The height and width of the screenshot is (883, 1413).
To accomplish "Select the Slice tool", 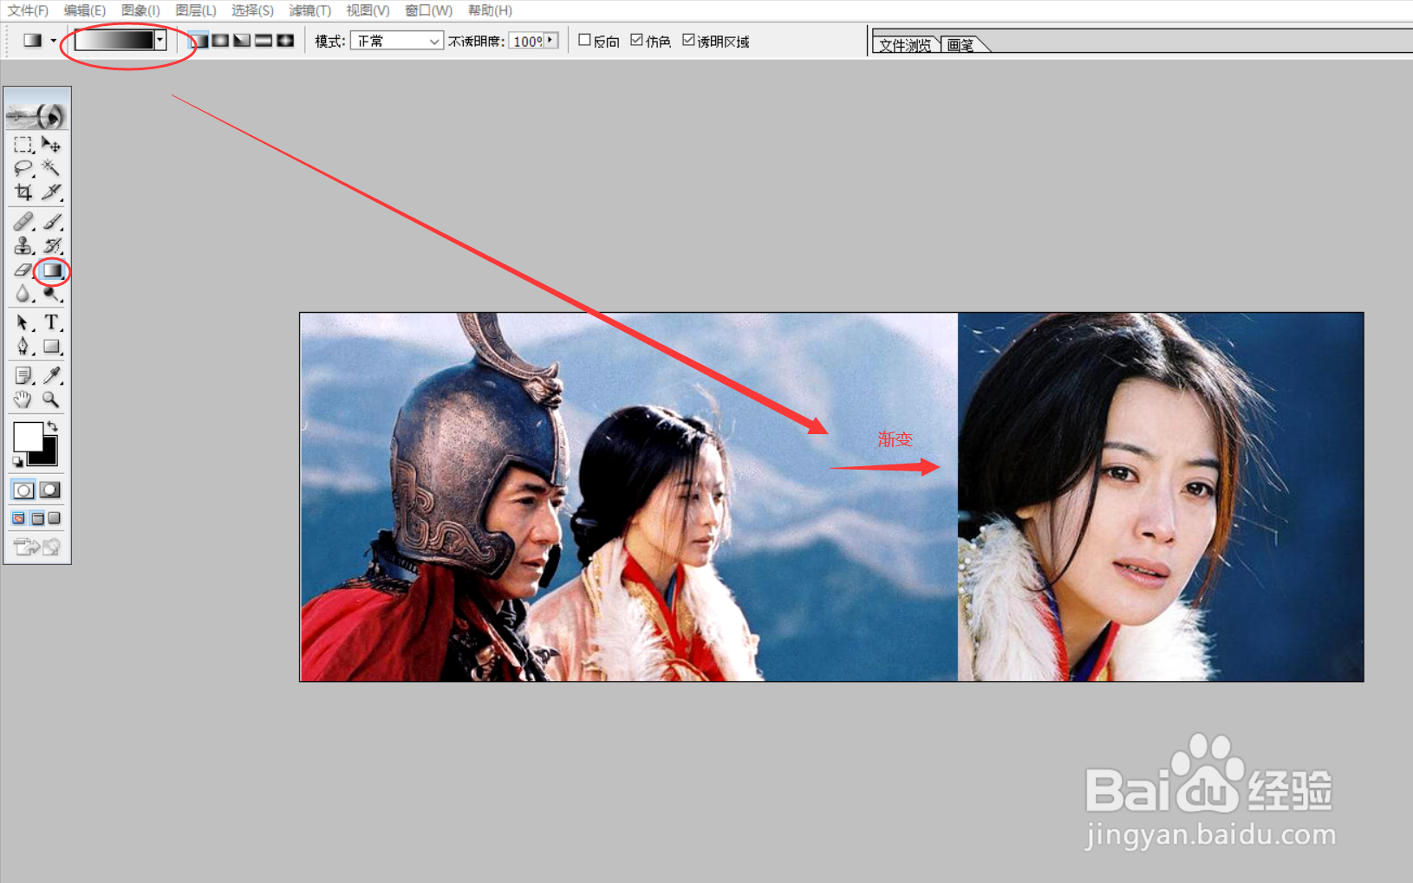I will tap(51, 192).
